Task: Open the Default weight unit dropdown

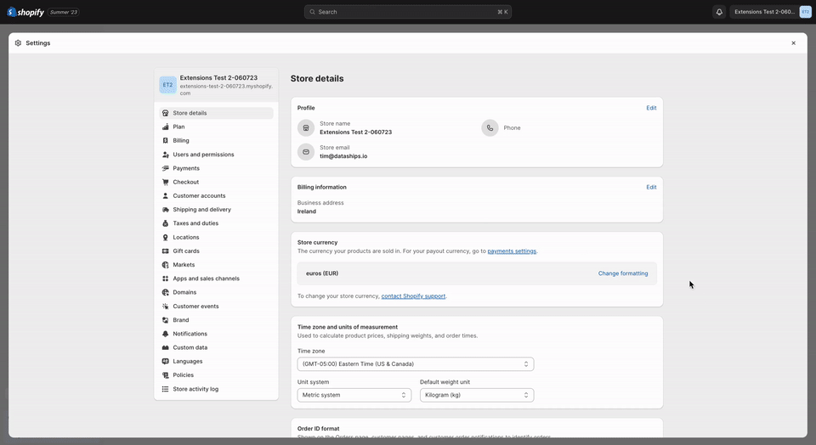Action: [x=477, y=395]
